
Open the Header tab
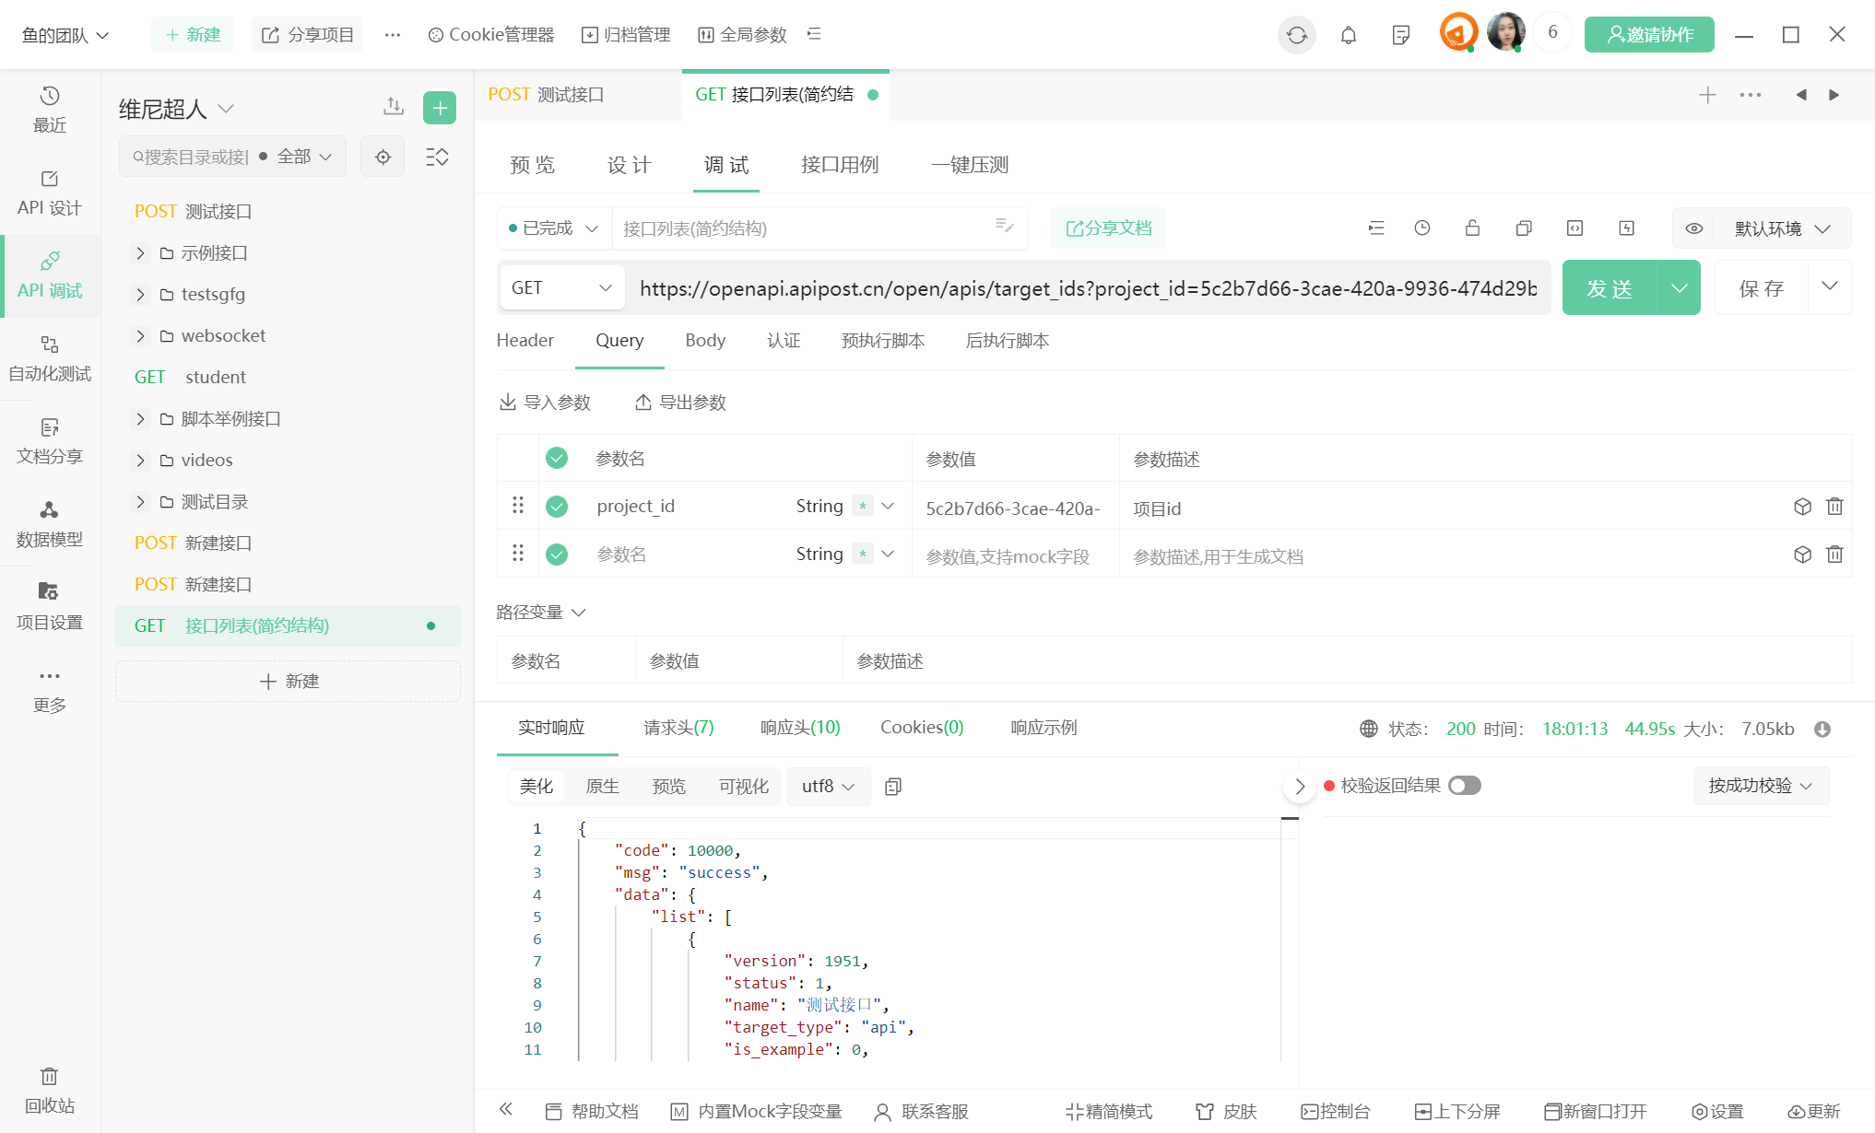525,340
